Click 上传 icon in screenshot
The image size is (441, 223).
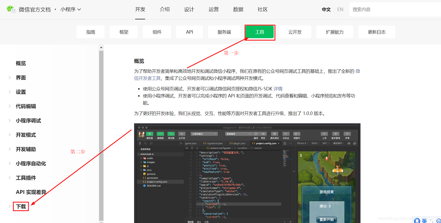(324, 134)
